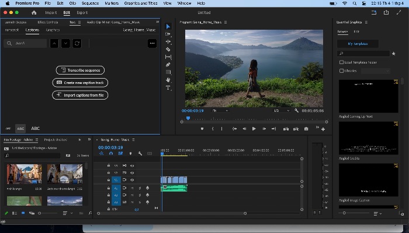This screenshot has width=409, height=233.
Task: Open sort options in Essential Graphics footer
Action: click(377, 214)
